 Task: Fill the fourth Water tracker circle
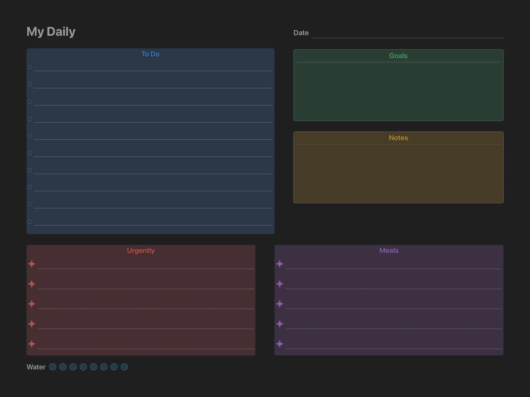coord(83,367)
